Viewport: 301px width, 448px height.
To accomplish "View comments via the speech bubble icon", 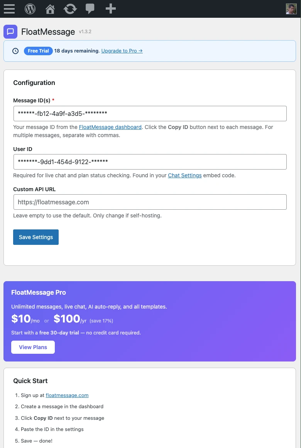I will [90, 8].
